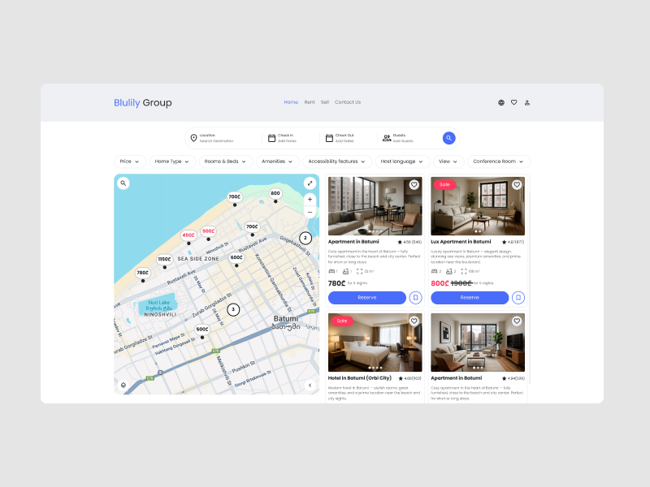View saved favorites via heart icon
This screenshot has height=487, width=650.
click(x=513, y=102)
